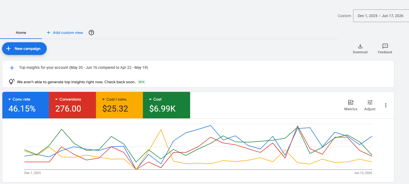This screenshot has width=409, height=184.
Task: Click the 46.15% conversion rate value
Action: [x=22, y=109]
